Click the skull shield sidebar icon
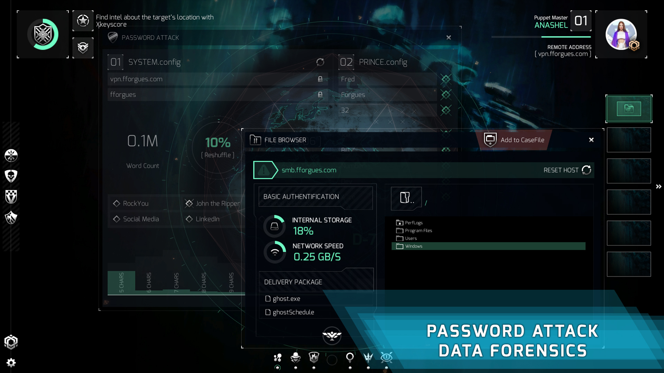Viewport: 664px width, 373px height. coord(11,176)
